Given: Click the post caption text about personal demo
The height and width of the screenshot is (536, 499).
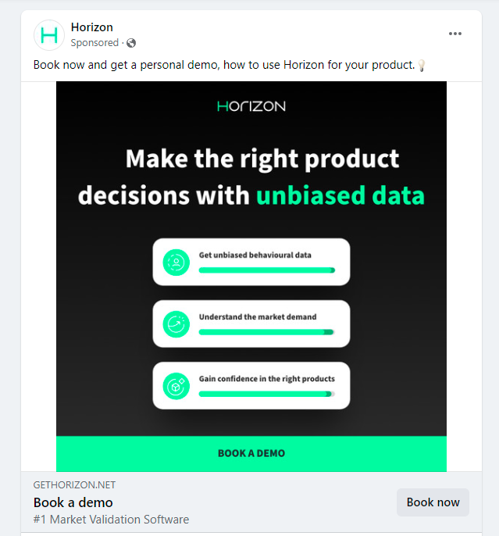Looking at the screenshot, I should (x=224, y=65).
